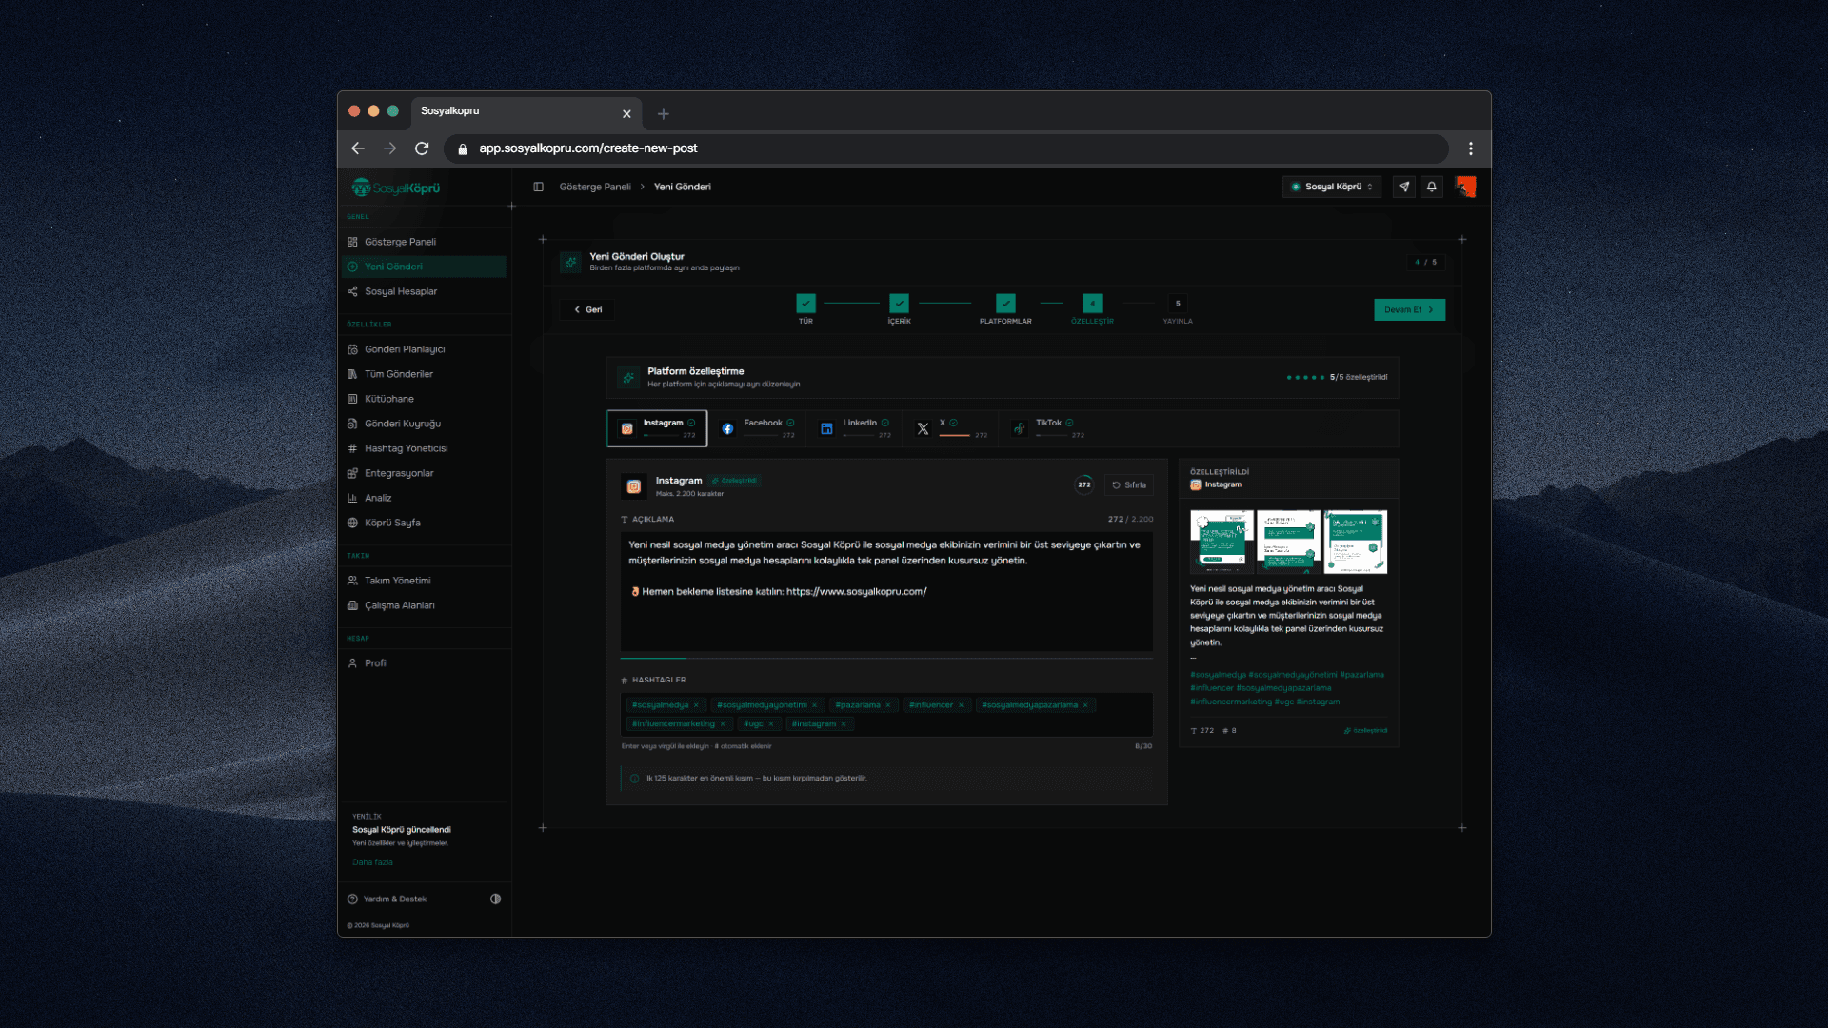Open Profil in the sidebar
This screenshot has width=1828, height=1028.
point(425,663)
